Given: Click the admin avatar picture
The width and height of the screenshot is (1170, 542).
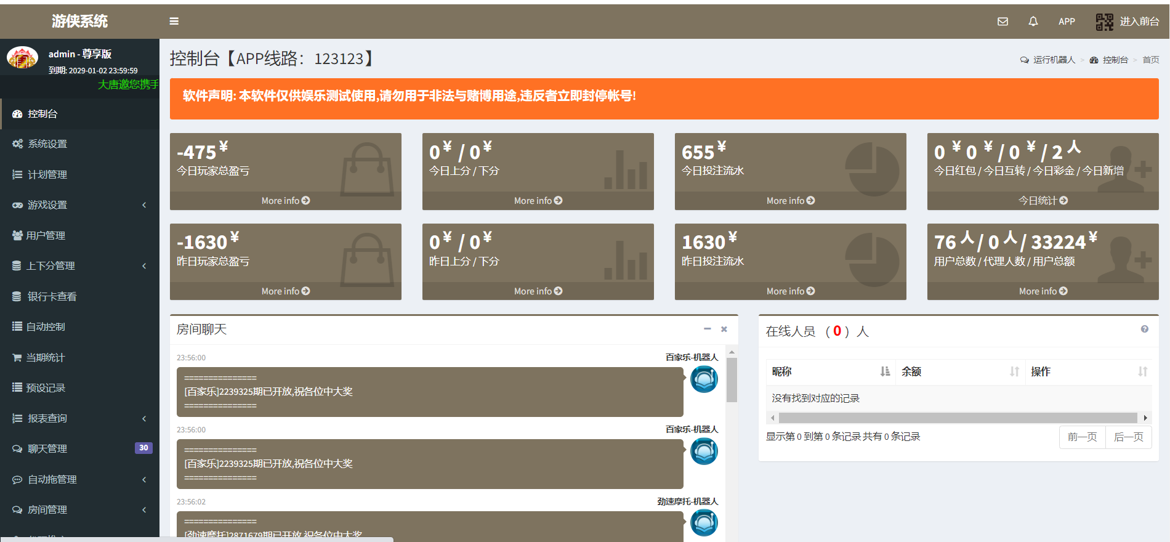Looking at the screenshot, I should click(22, 58).
